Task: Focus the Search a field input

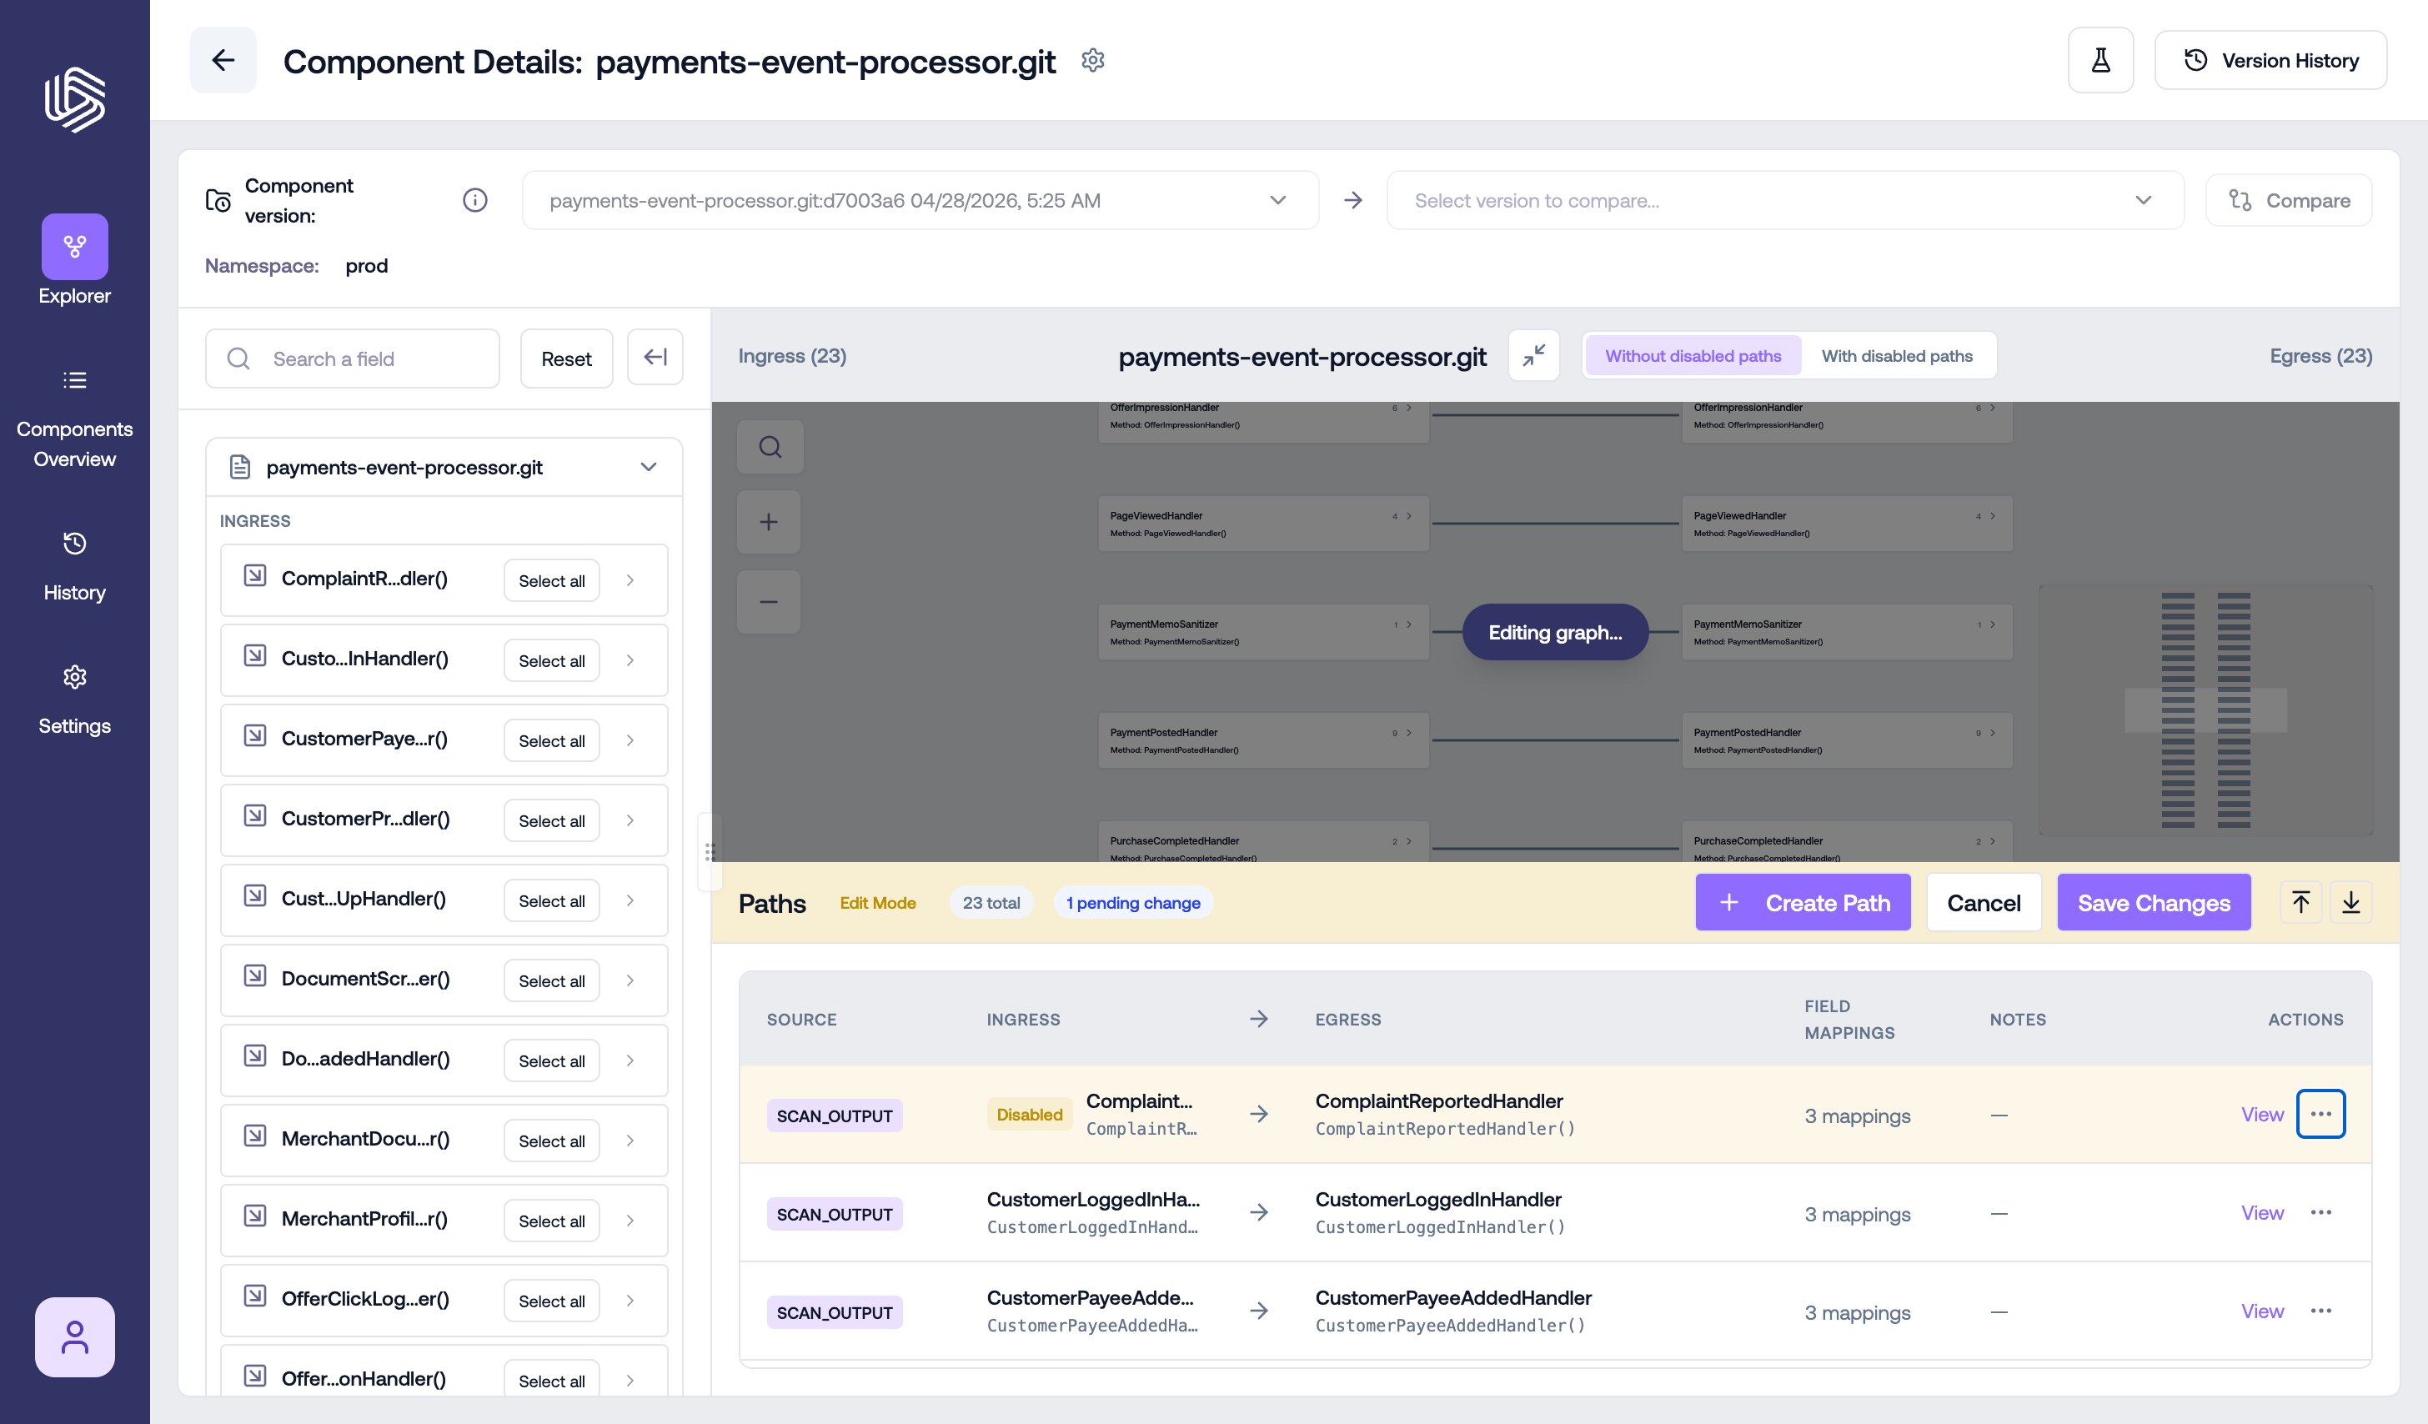Action: (353, 359)
